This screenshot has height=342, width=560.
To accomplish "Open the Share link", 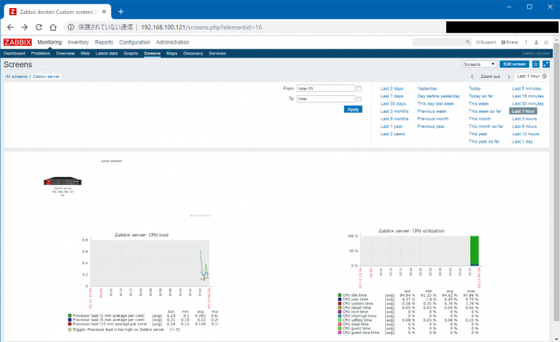I will [x=510, y=42].
